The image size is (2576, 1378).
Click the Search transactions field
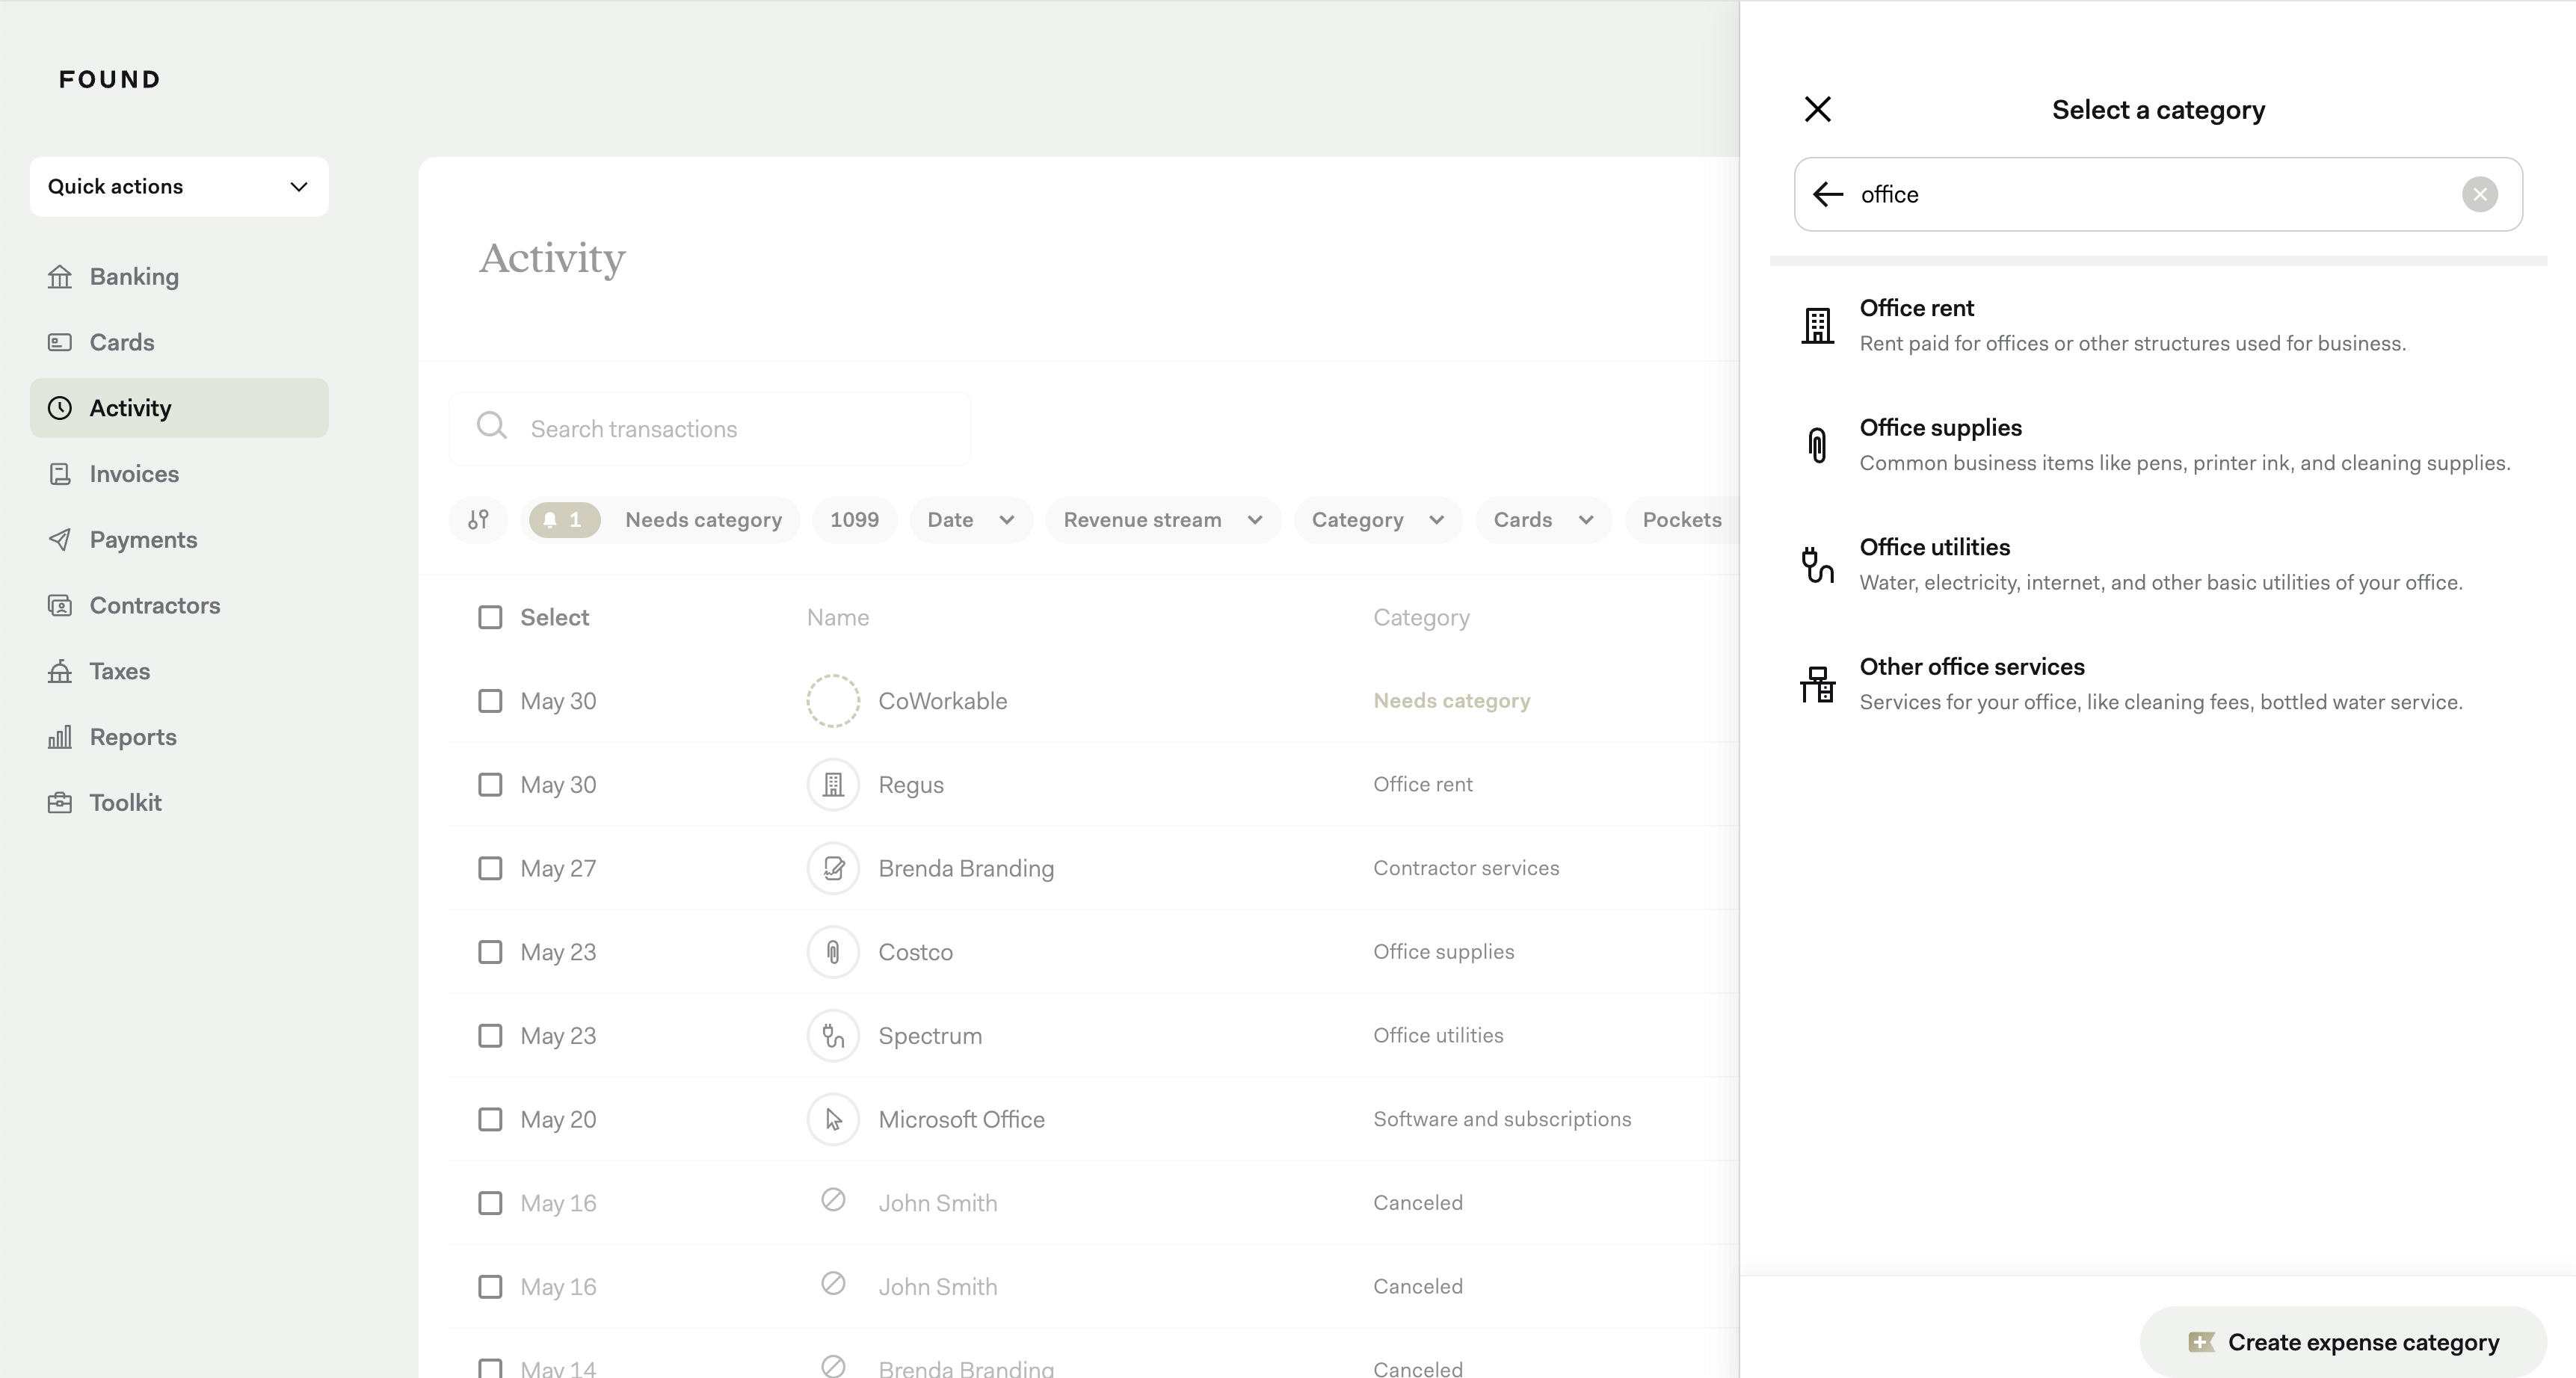point(710,429)
